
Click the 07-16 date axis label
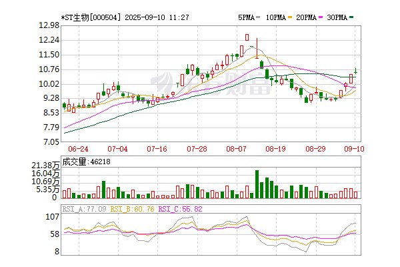pos(156,148)
